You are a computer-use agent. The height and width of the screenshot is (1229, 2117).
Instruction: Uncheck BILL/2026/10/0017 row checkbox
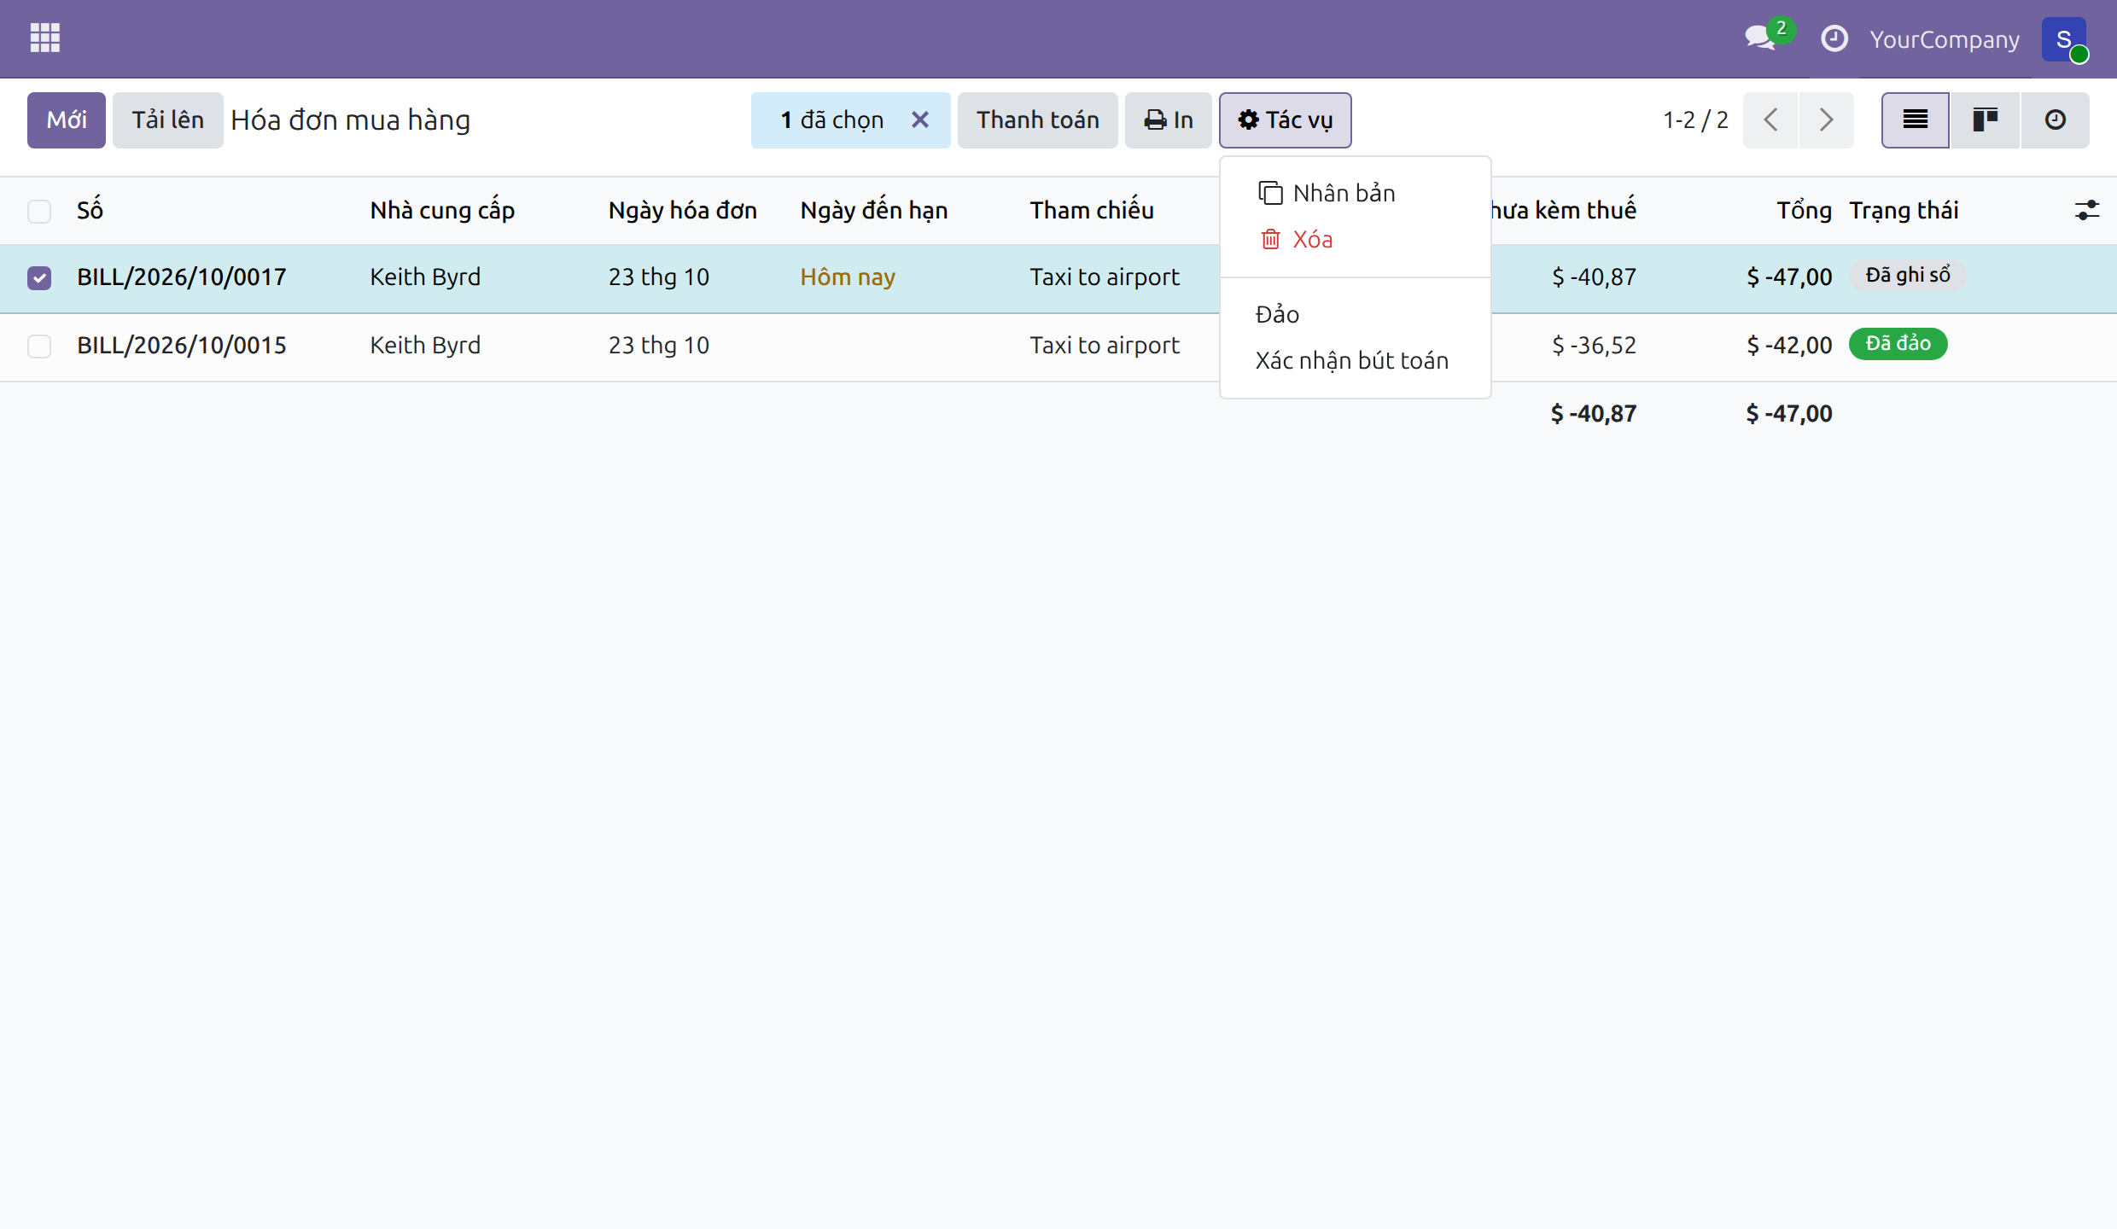(x=39, y=277)
